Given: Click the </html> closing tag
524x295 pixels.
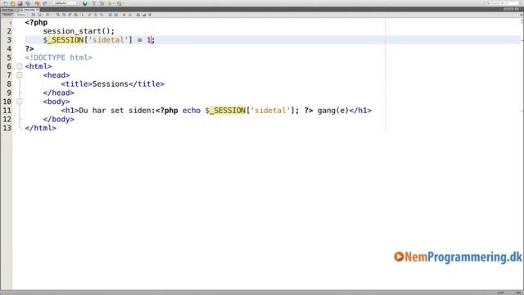Looking at the screenshot, I should coord(40,128).
